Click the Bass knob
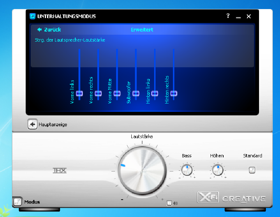 [187, 170]
